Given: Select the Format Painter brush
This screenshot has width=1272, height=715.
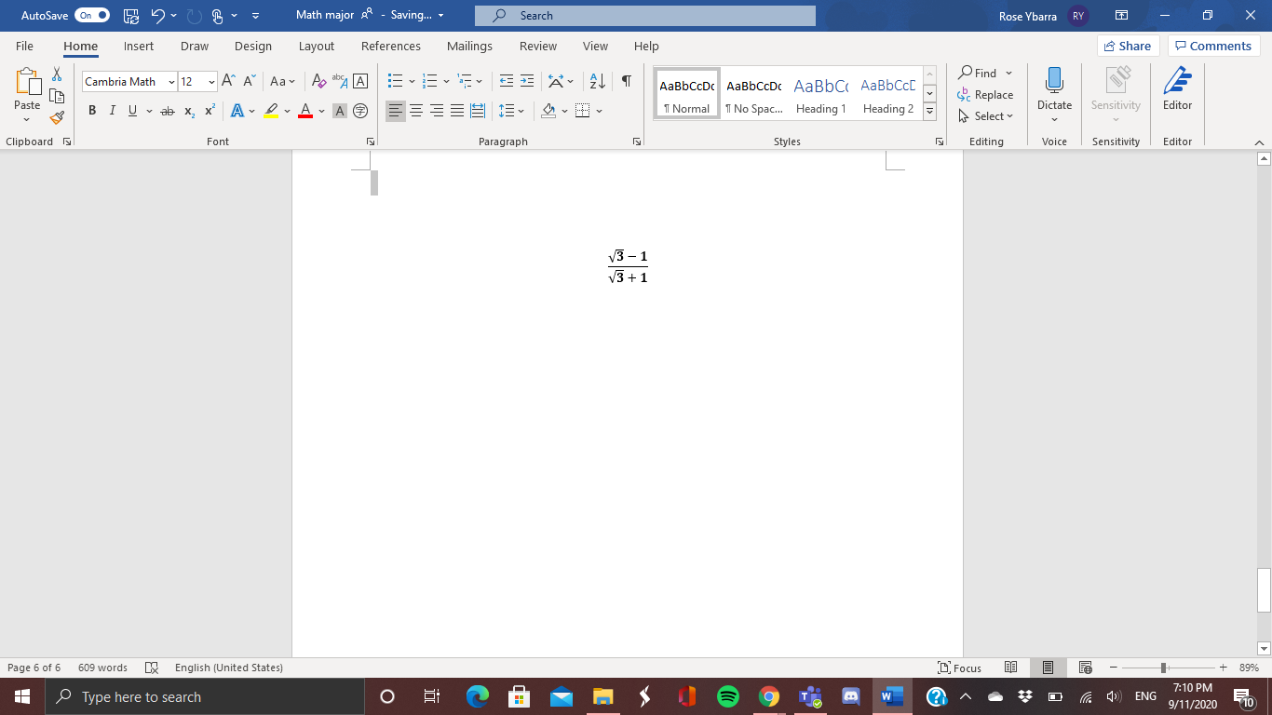Looking at the screenshot, I should (57, 117).
